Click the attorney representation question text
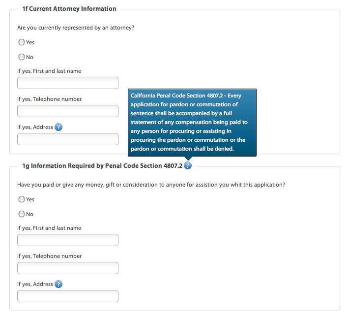349x319 pixels. [76, 28]
